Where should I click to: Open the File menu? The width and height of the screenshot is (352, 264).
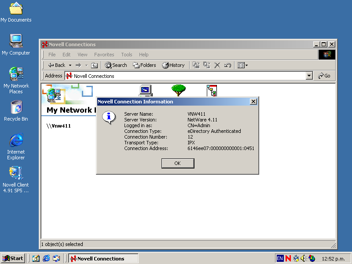pos(52,55)
